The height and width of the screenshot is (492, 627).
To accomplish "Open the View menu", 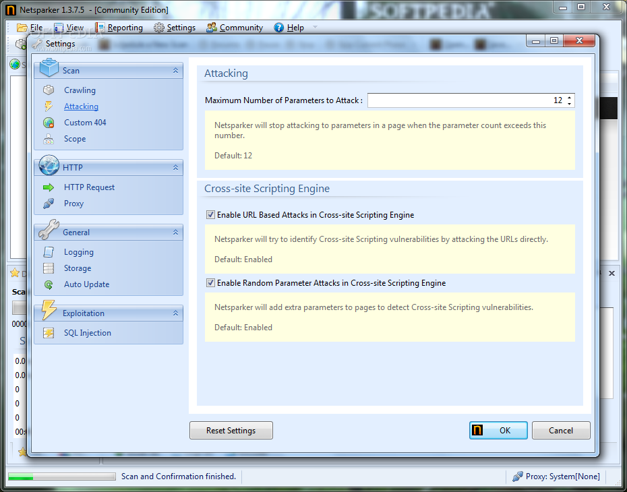I will click(69, 28).
